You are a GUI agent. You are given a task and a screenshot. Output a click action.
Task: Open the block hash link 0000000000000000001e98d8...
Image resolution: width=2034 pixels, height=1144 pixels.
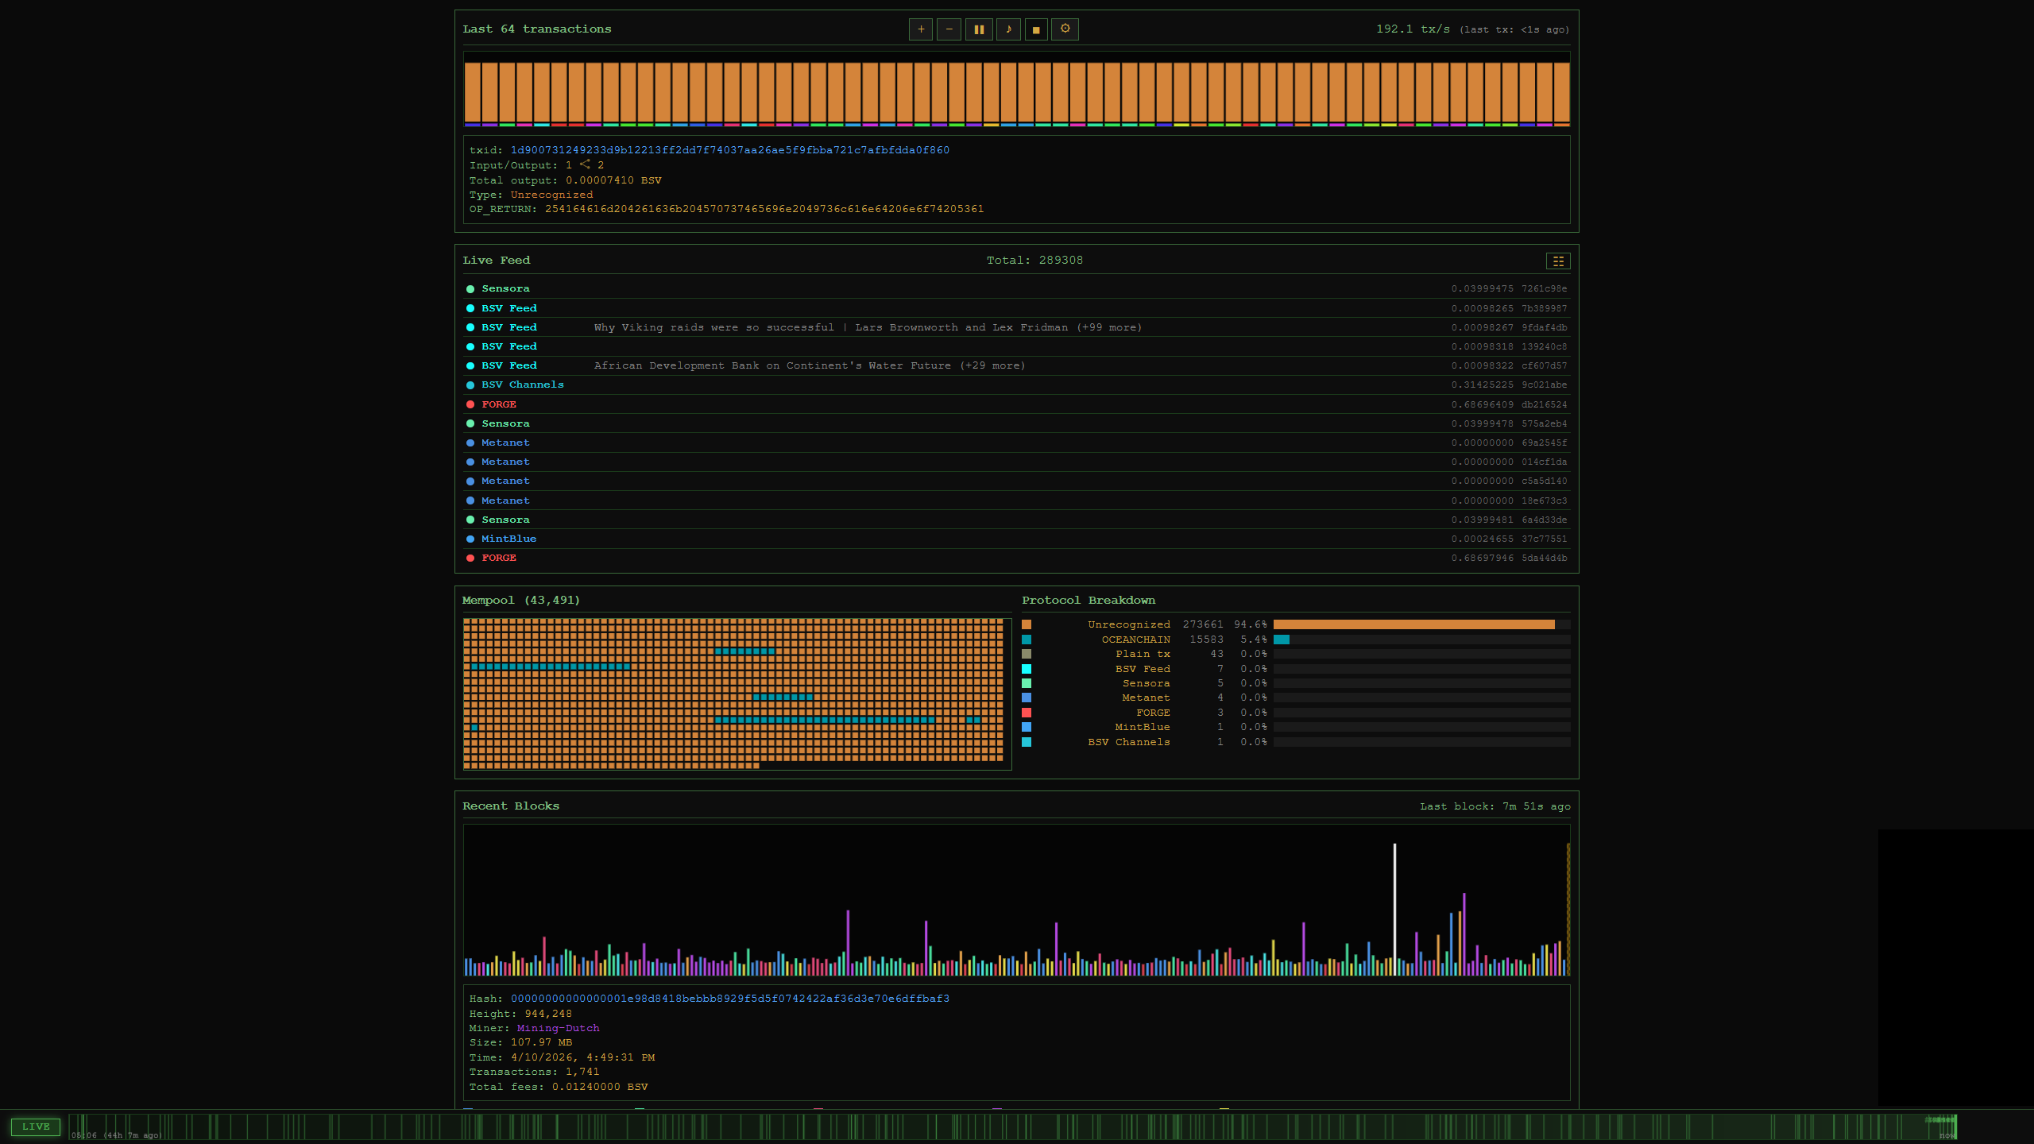click(729, 999)
